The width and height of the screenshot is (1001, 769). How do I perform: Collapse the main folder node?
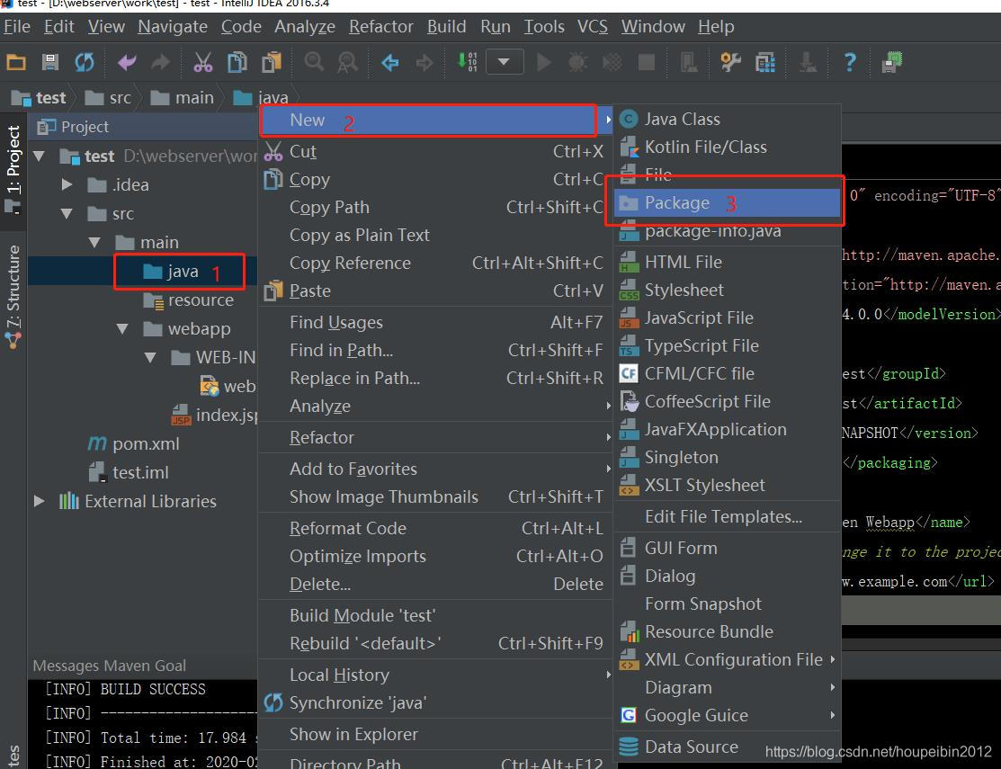click(x=94, y=243)
